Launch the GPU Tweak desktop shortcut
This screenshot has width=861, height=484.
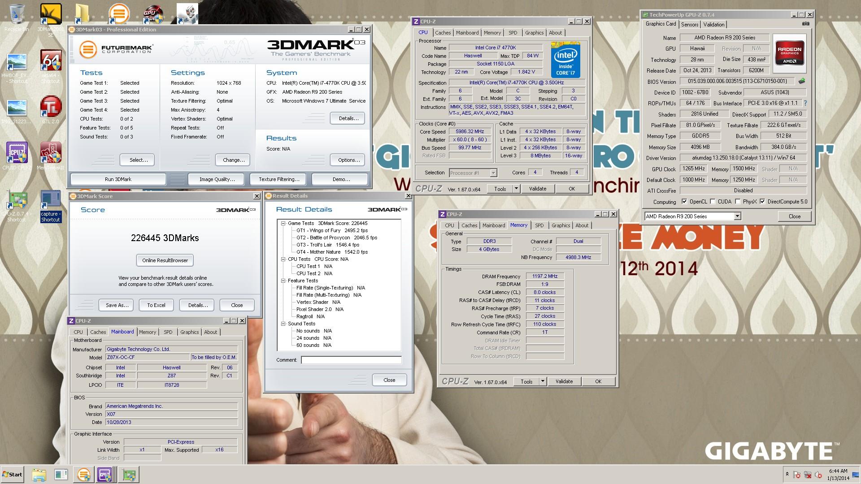pyautogui.click(x=153, y=14)
